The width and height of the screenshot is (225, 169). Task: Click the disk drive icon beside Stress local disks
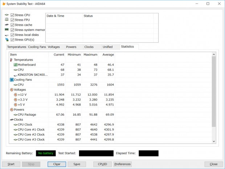7,35
